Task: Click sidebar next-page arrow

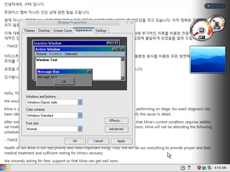Action: pos(223,6)
